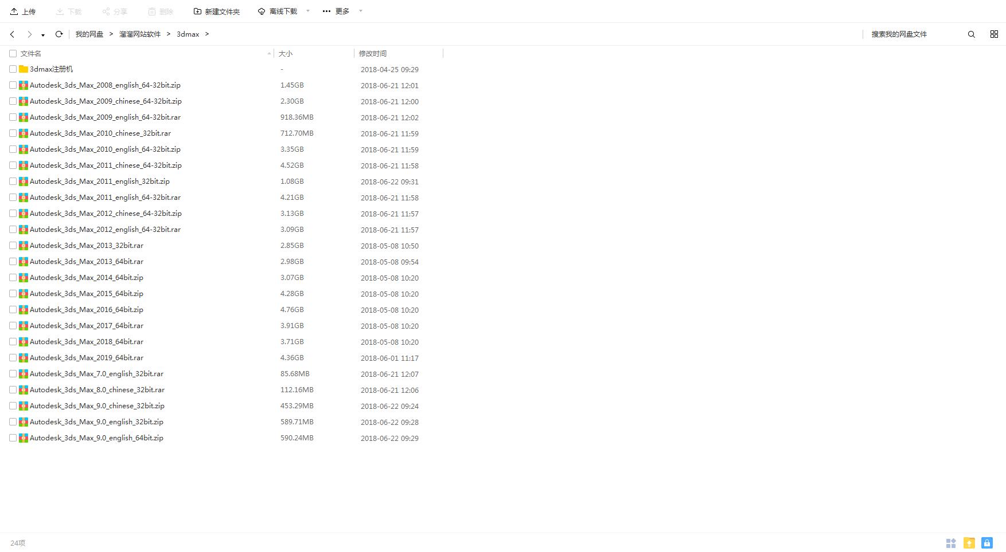Open file Autodesk_3ds_Max_2019_64bit.rar
Screen dimensions: 1006x552
click(x=87, y=357)
